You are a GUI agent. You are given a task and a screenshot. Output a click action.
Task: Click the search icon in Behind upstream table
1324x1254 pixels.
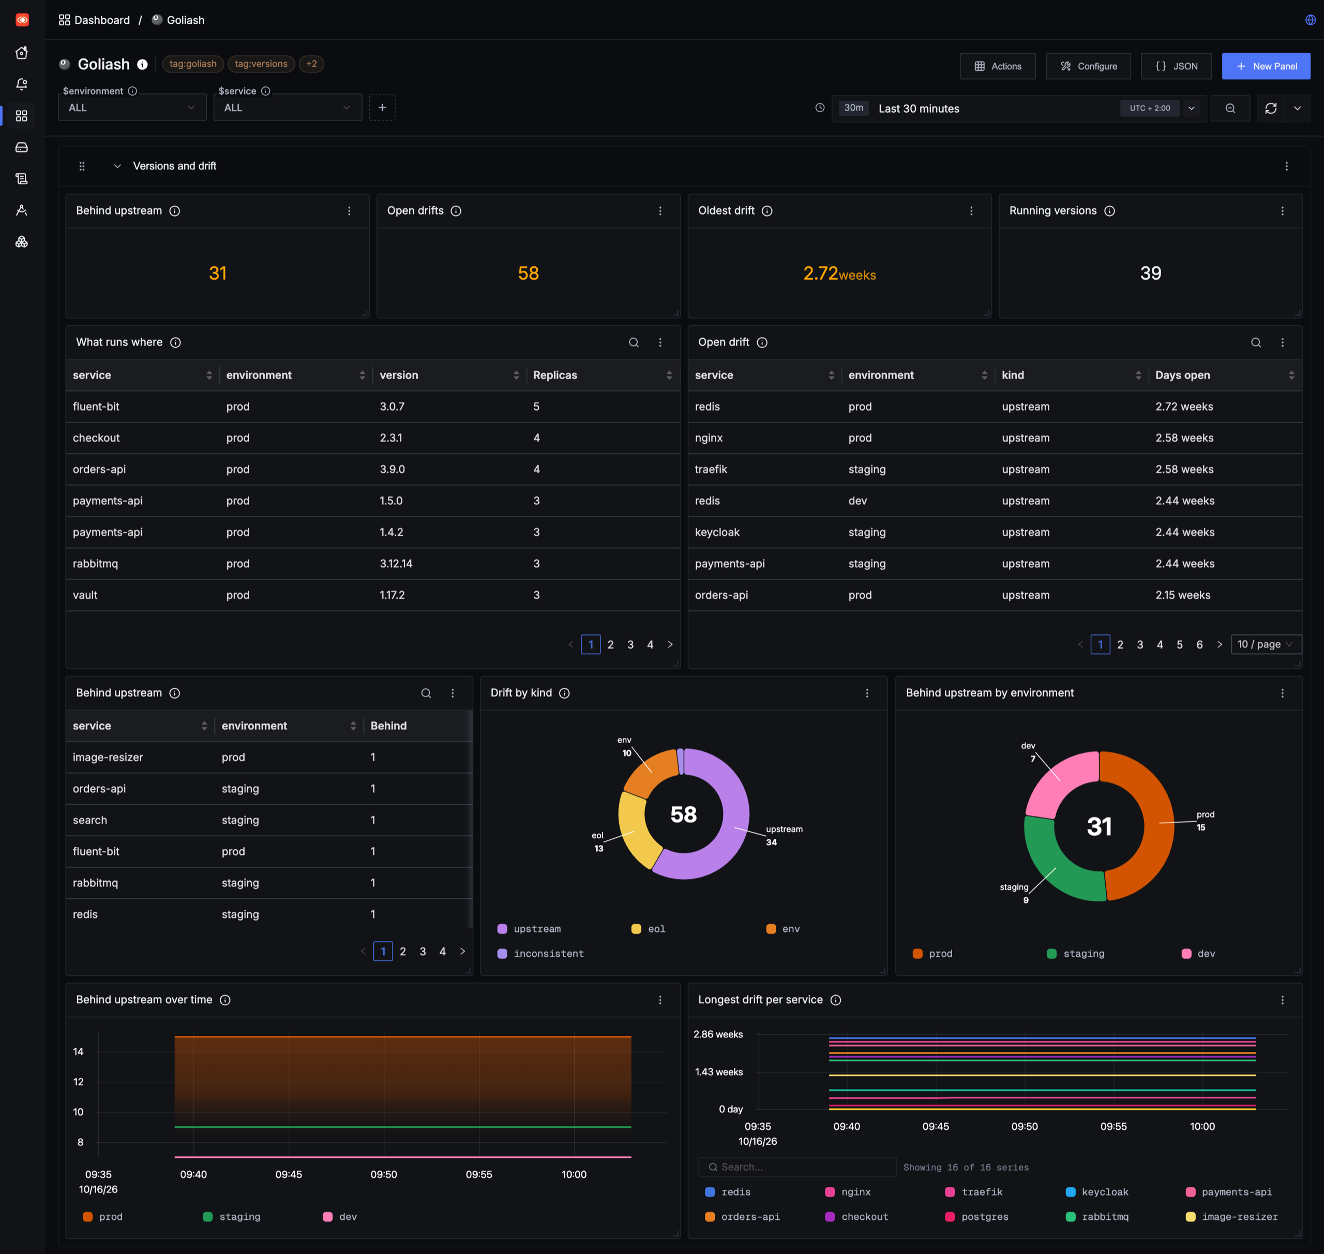click(x=425, y=693)
